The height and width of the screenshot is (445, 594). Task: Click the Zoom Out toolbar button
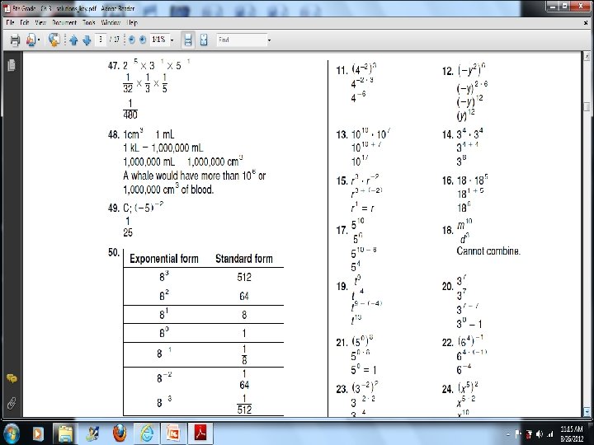point(131,40)
